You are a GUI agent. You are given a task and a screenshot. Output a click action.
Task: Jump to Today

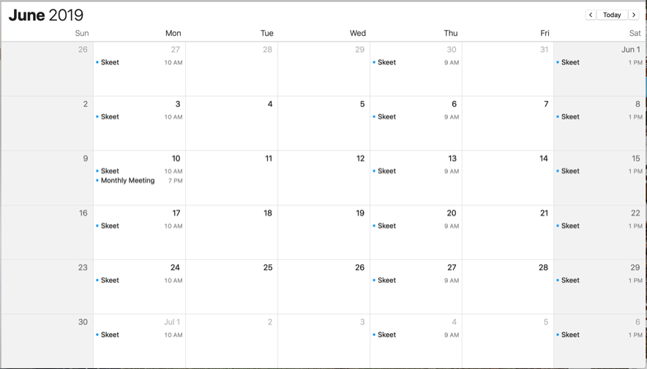click(x=612, y=15)
